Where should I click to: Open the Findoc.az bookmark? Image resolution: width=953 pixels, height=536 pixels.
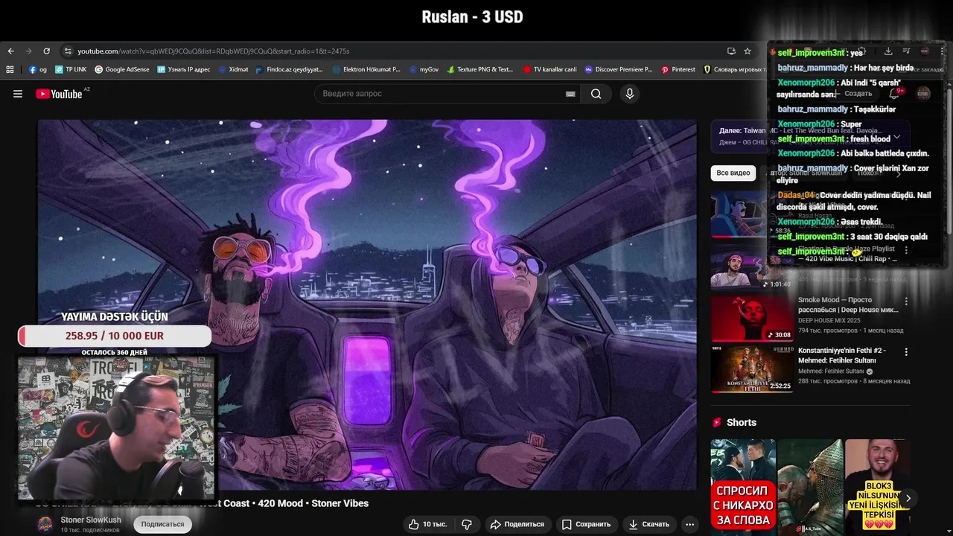coord(290,69)
